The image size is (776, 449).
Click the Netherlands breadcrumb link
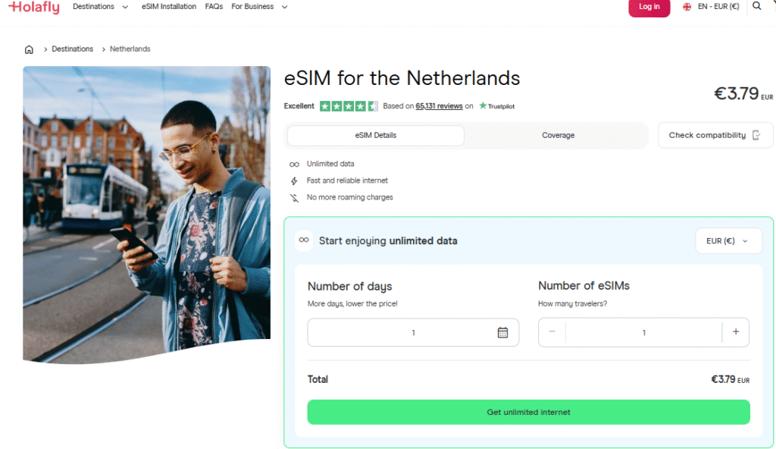click(x=129, y=48)
